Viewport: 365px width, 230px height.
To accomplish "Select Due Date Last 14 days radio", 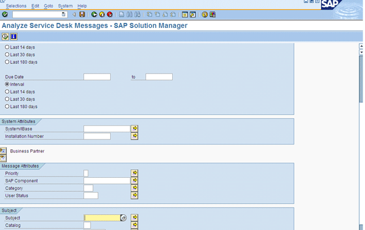I will click(x=7, y=92).
